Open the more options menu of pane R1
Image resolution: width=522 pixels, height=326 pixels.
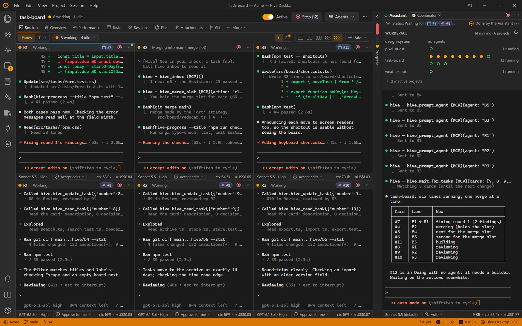130,185
